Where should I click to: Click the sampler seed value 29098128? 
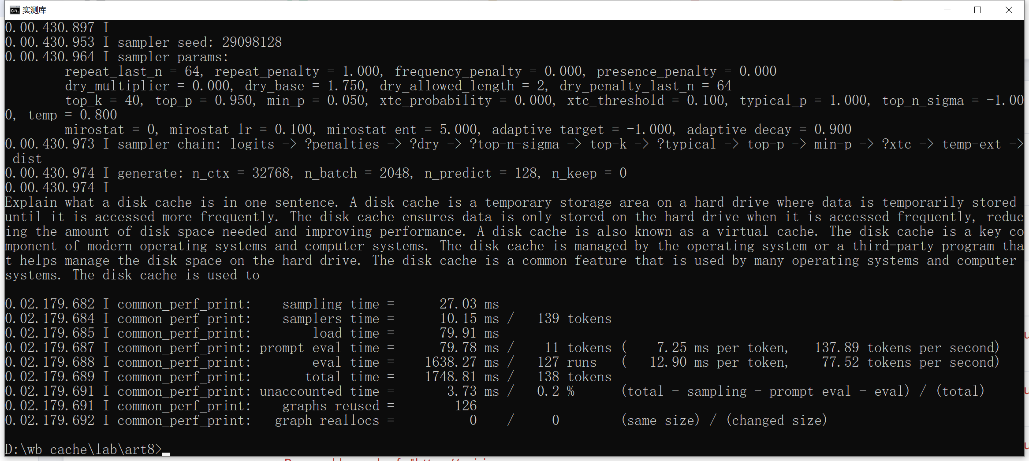click(x=252, y=42)
